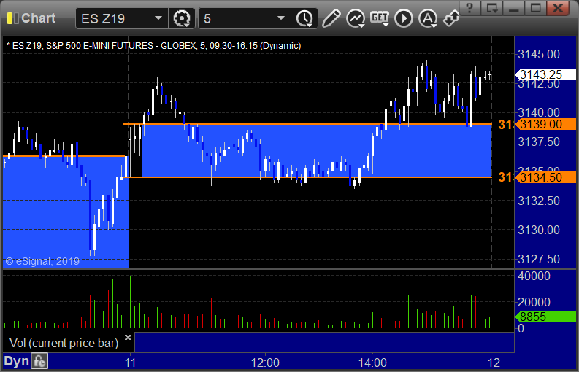Open the chart type line-graph icon
The height and width of the screenshot is (372, 579).
pos(356,18)
